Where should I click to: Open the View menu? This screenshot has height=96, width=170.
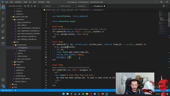(25, 2)
